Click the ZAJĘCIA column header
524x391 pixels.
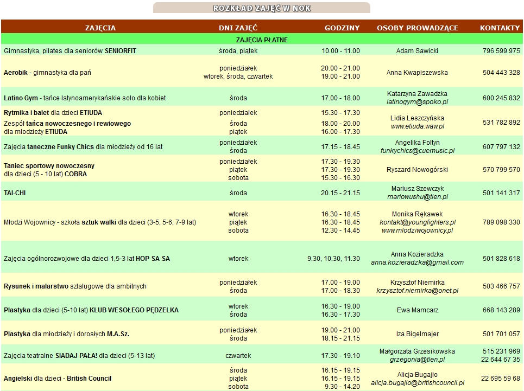[x=100, y=28]
